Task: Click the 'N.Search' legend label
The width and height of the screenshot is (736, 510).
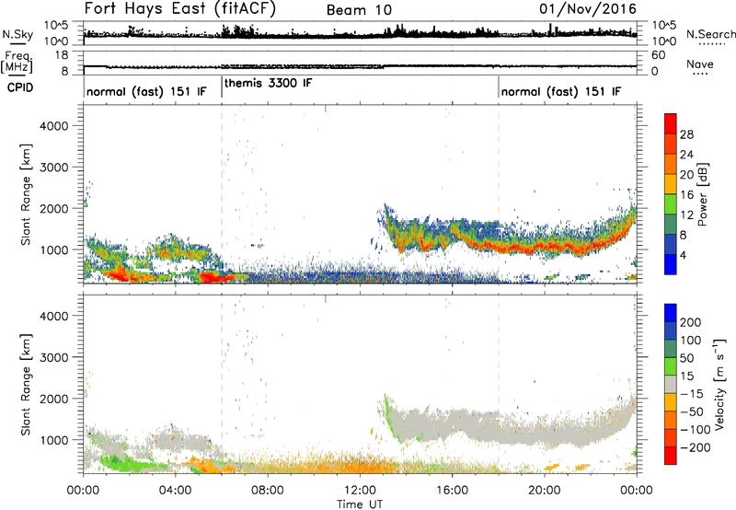Action: click(710, 34)
